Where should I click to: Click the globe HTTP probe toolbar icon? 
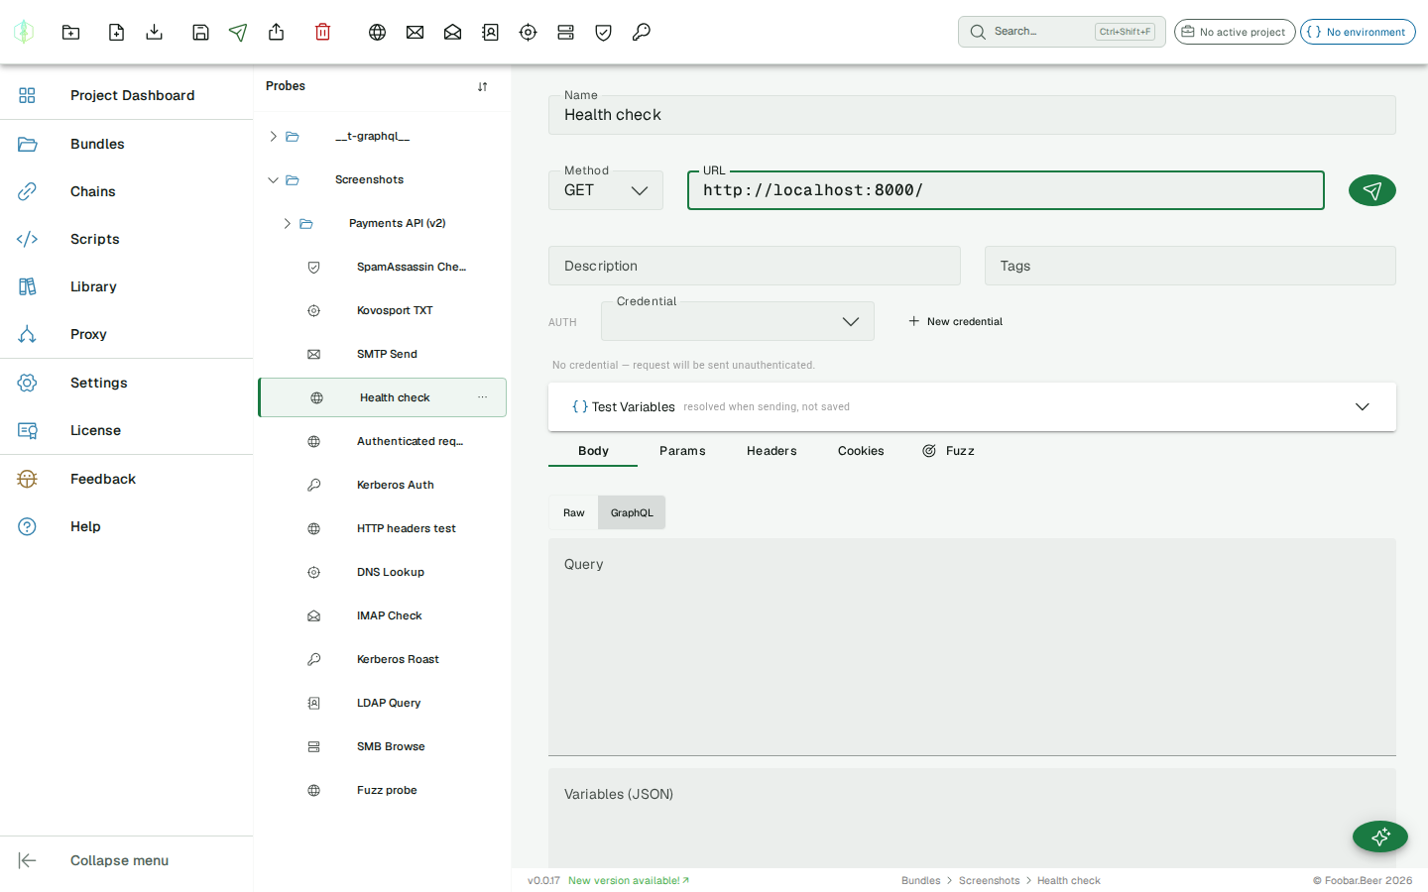pyautogui.click(x=377, y=32)
